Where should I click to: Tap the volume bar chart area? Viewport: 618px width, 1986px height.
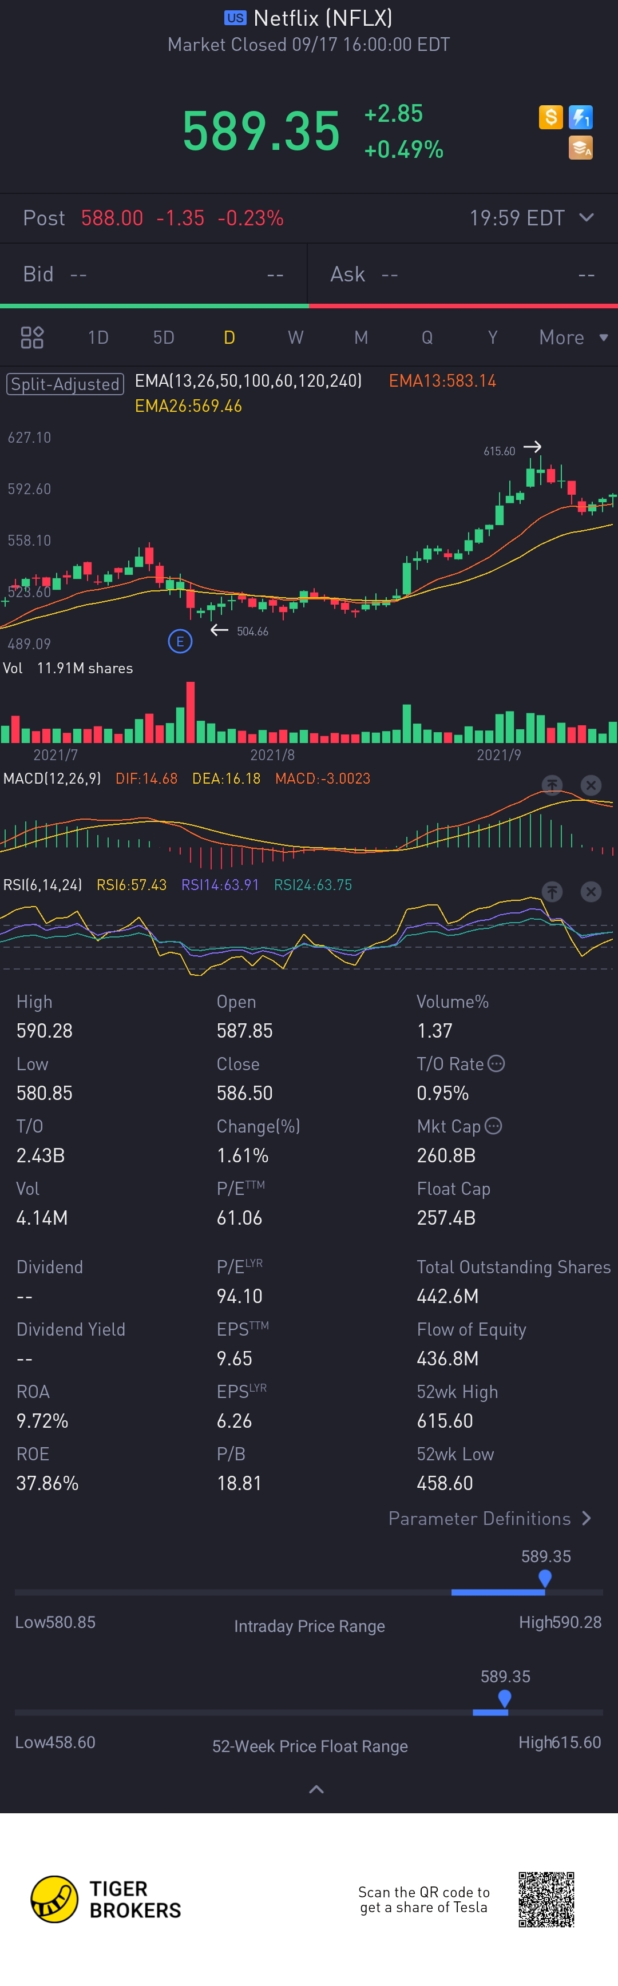pos(308,712)
